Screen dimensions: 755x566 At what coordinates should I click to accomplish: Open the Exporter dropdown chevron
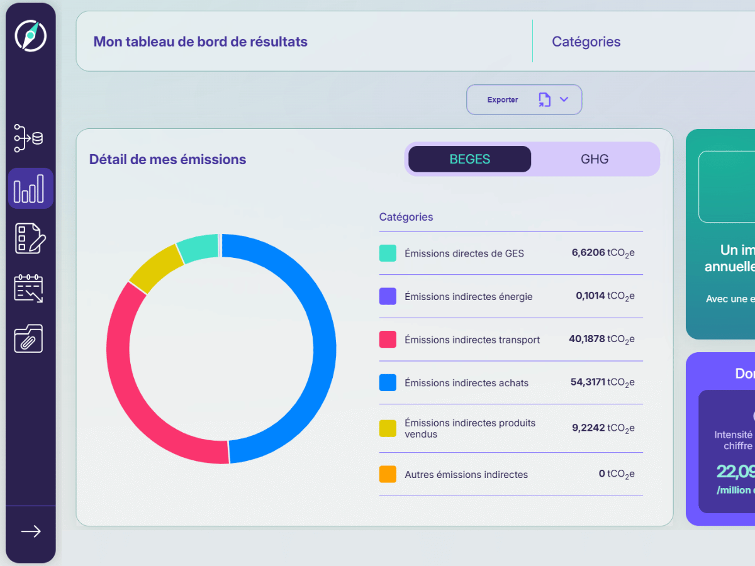[x=563, y=99]
